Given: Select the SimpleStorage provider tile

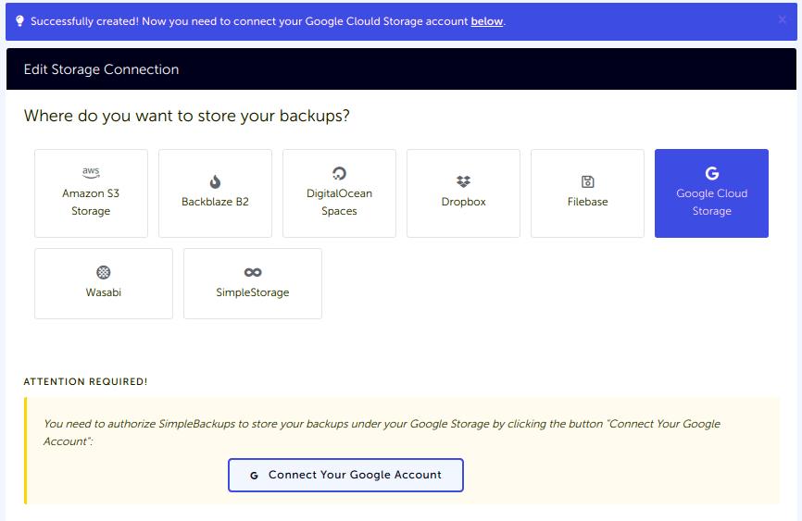Looking at the screenshot, I should (x=253, y=283).
